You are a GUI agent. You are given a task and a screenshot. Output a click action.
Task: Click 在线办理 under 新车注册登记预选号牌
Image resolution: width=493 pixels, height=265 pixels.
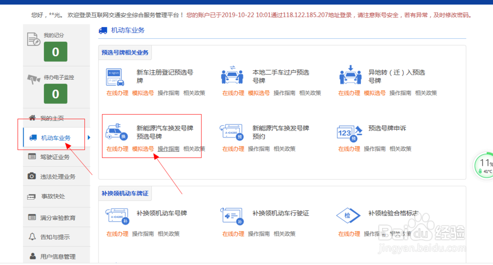(x=117, y=93)
